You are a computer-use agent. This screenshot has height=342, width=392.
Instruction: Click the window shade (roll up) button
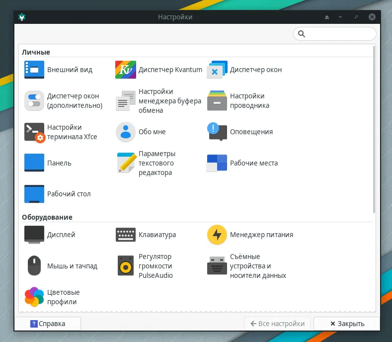pos(327,17)
